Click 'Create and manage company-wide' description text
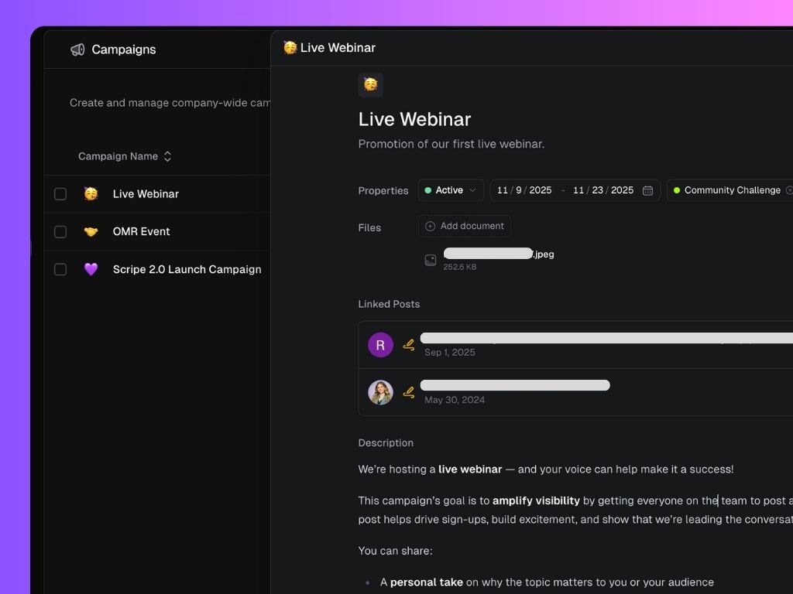The height and width of the screenshot is (594, 793). 170,103
